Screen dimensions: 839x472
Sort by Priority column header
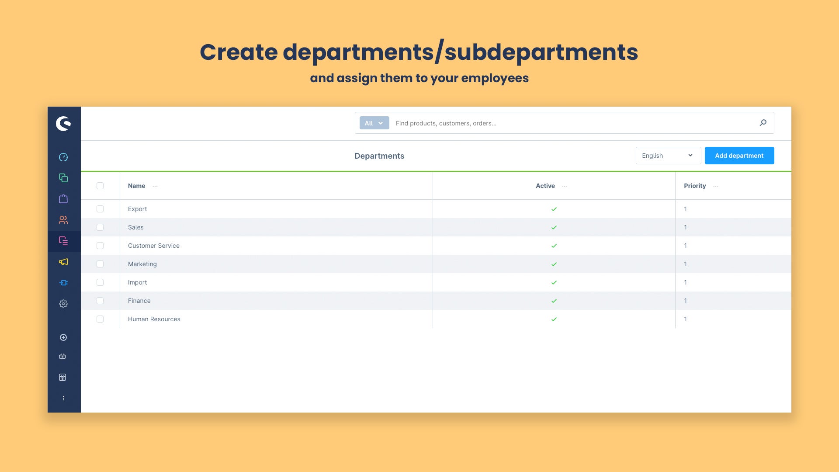click(x=695, y=186)
